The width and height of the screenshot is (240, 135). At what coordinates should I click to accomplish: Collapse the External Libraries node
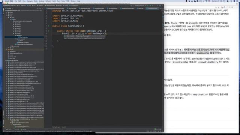tap(5, 60)
